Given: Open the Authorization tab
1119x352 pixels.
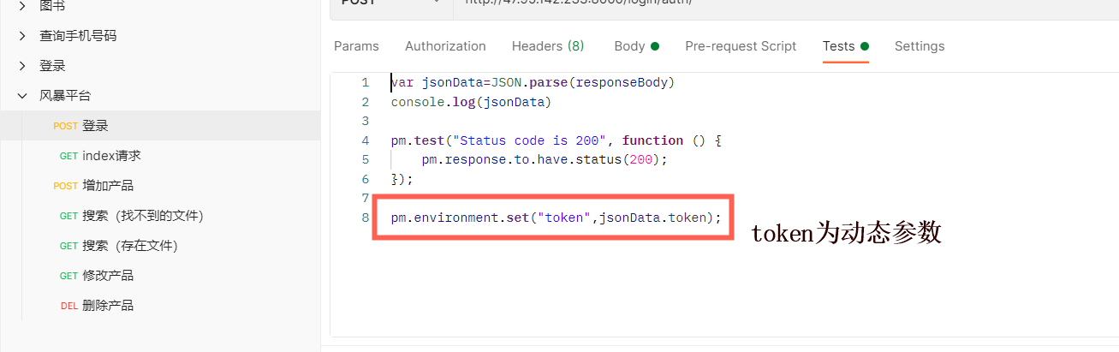Looking at the screenshot, I should [445, 46].
